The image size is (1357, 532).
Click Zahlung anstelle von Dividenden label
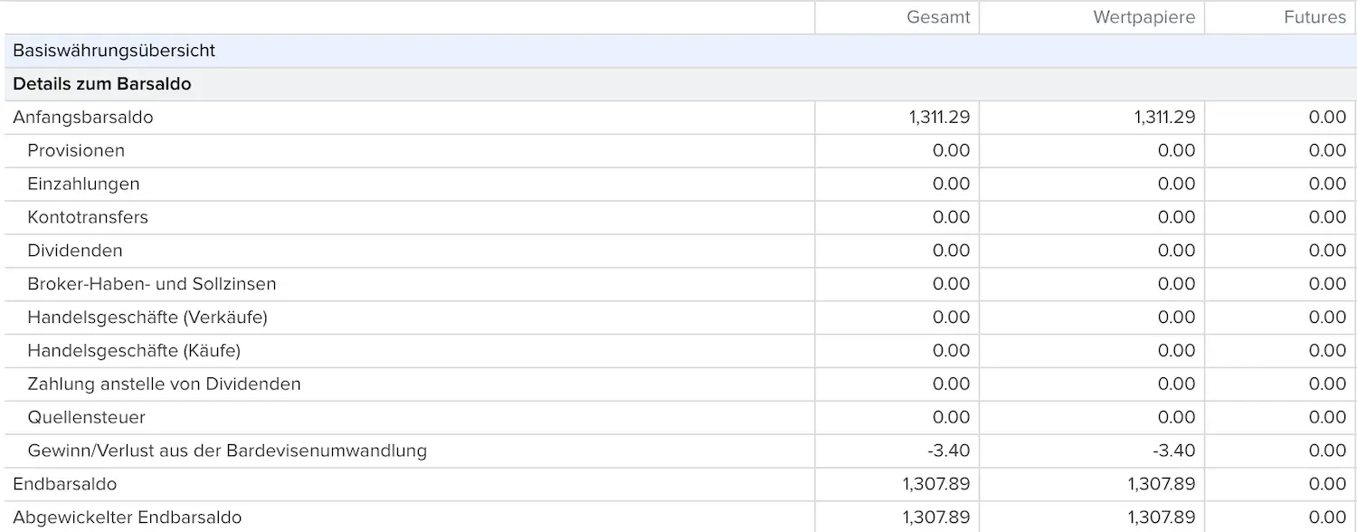point(164,384)
